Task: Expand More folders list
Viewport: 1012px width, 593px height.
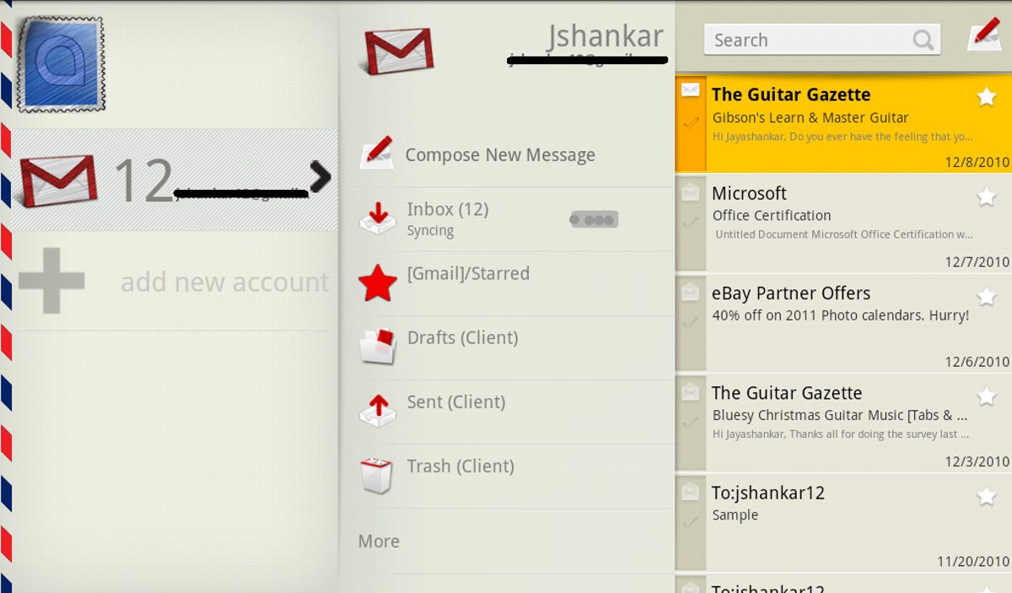Action: pyautogui.click(x=379, y=542)
